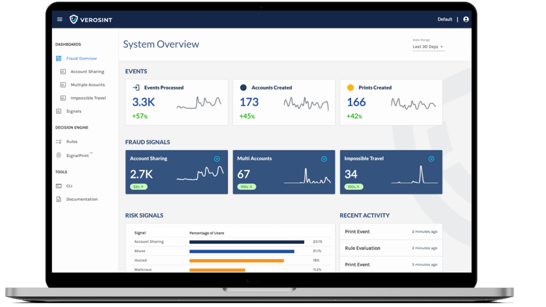Image resolution: width=546 pixels, height=307 pixels.
Task: Click the Documentation file icon
Action: (x=58, y=199)
